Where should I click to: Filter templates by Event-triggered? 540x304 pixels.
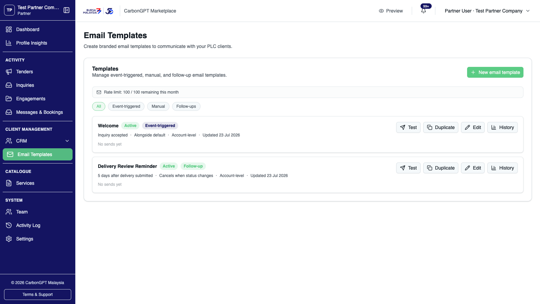click(126, 106)
